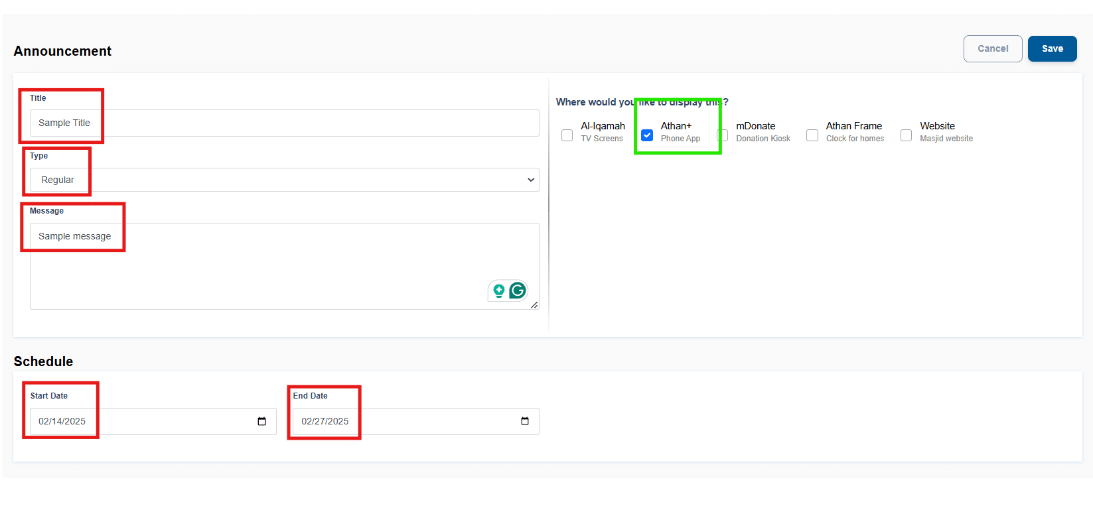Check the Website Masjid website checkbox
The width and height of the screenshot is (1093, 508).
906,135
